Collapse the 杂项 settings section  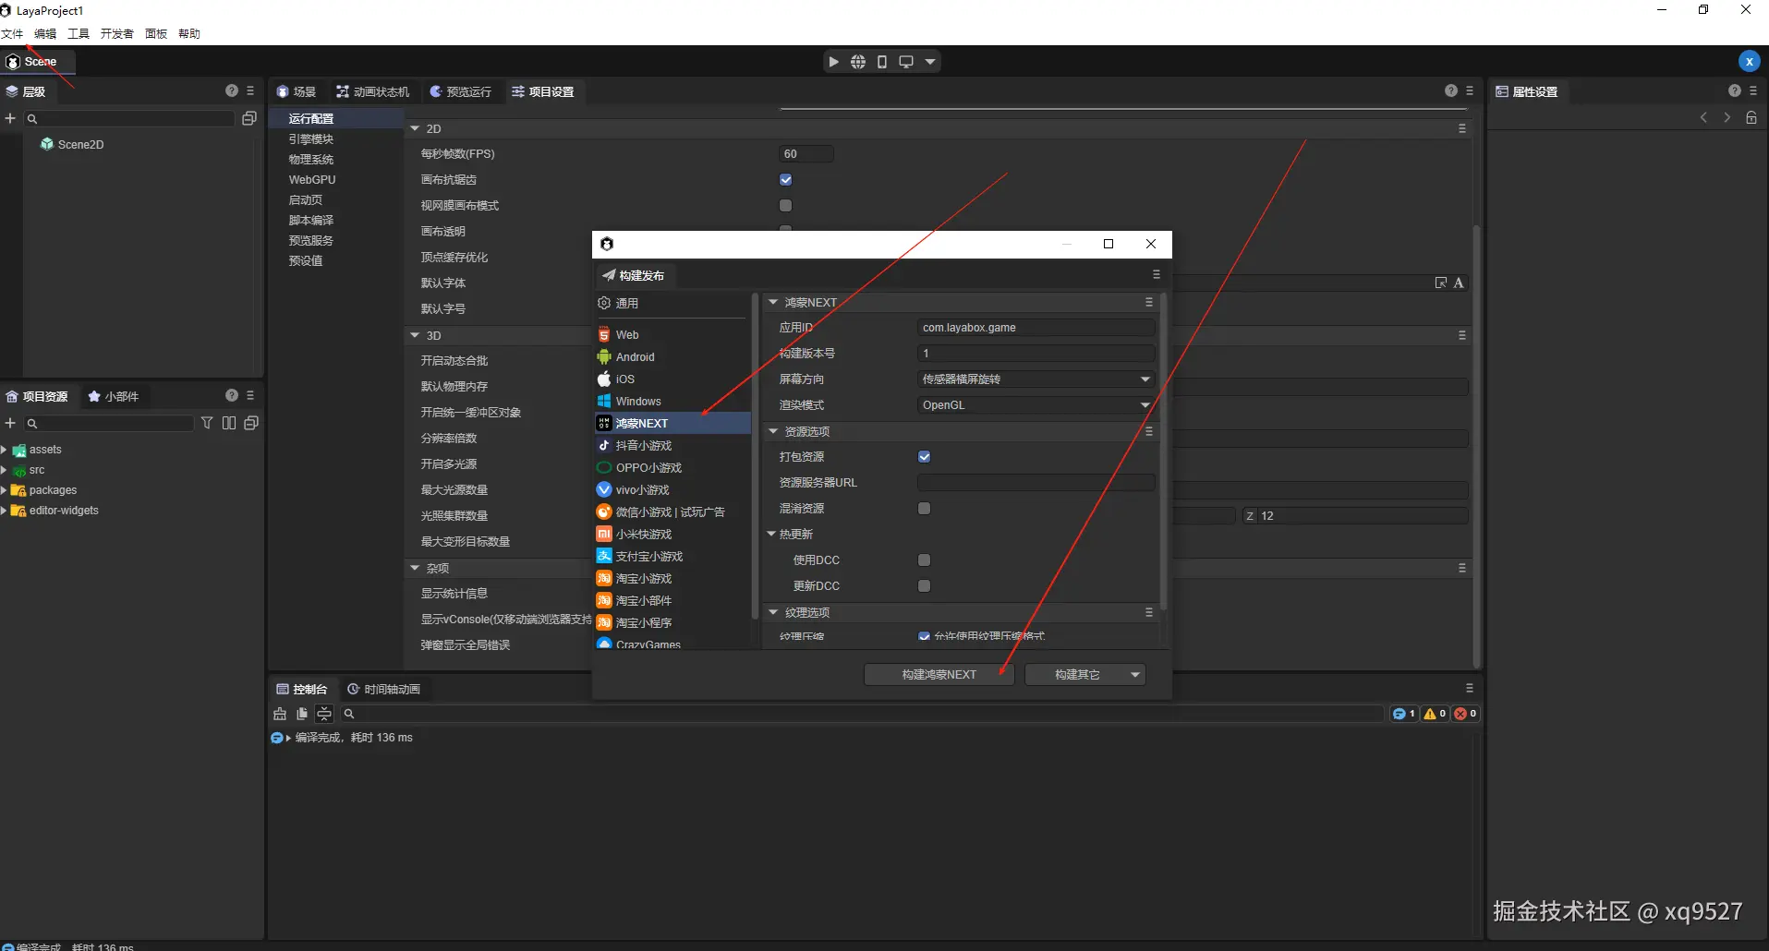point(415,568)
